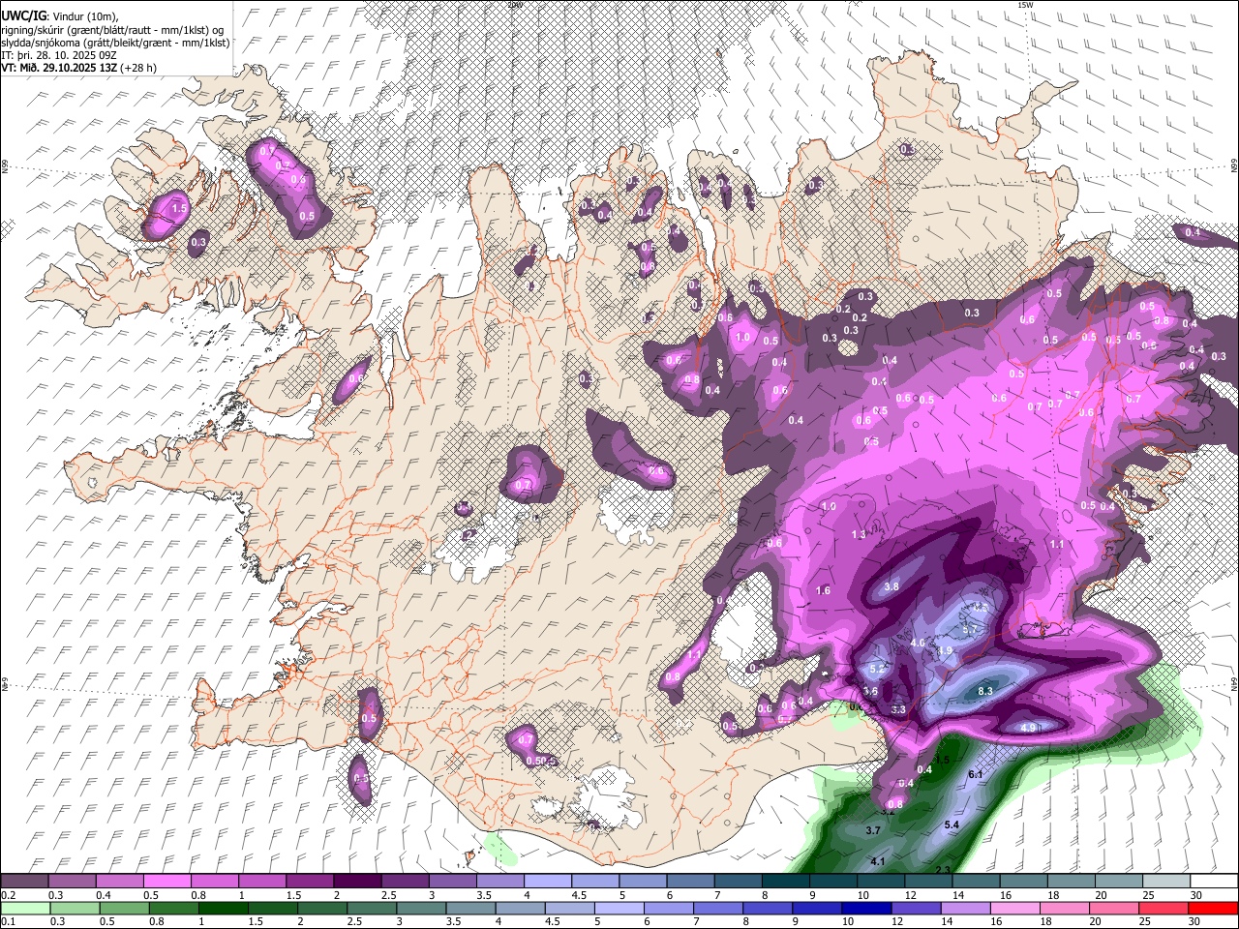Click the 3.6 value label on the map
This screenshot has height=929, width=1239.
(x=870, y=691)
